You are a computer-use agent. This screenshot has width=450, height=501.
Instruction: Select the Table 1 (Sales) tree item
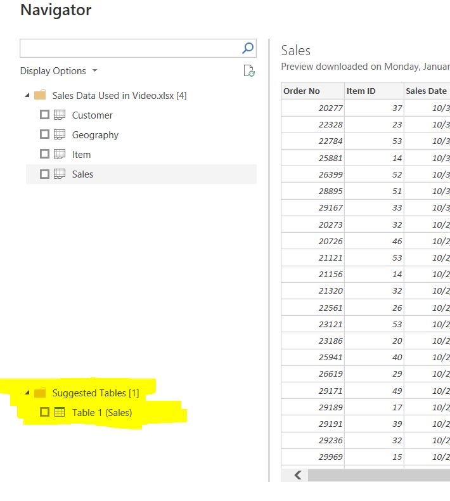[x=141, y=412]
